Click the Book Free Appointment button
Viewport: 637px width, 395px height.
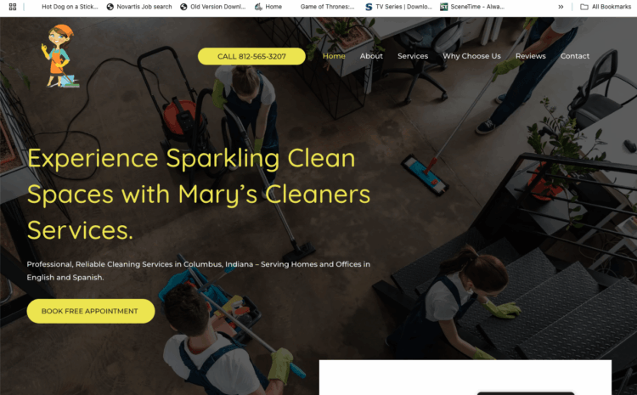91,311
